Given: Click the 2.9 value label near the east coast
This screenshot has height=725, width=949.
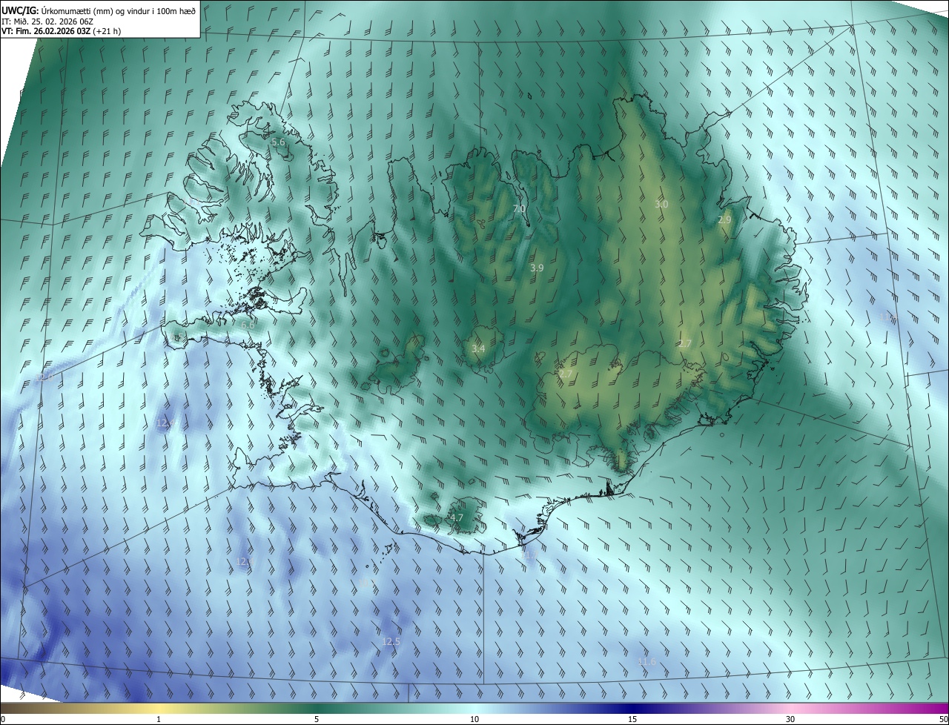Looking at the screenshot, I should pyautogui.click(x=724, y=219).
